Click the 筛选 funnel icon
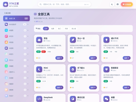Viewport: 136px width, 102px height. pyautogui.click(x=36, y=28)
